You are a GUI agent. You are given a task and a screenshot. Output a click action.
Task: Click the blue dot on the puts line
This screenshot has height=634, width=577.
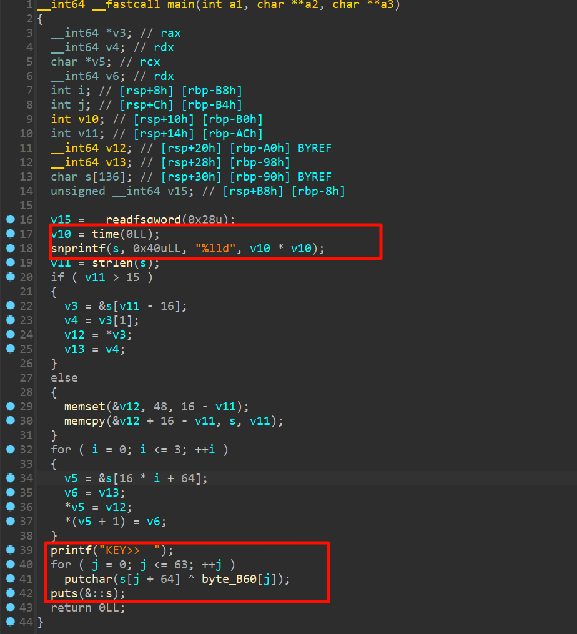pos(9,593)
